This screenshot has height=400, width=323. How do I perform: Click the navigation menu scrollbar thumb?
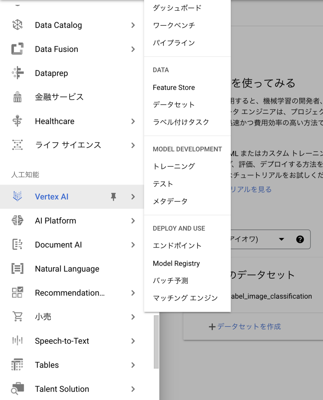[x=156, y=342]
